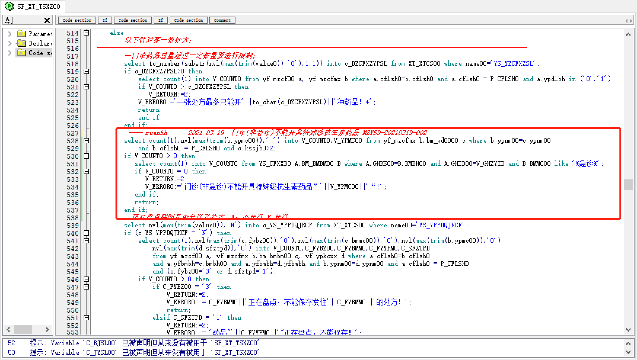This screenshot has width=637, height=360.
Task: Switch to the SP_XT_TSXZ00 tab
Action: click(x=38, y=7)
